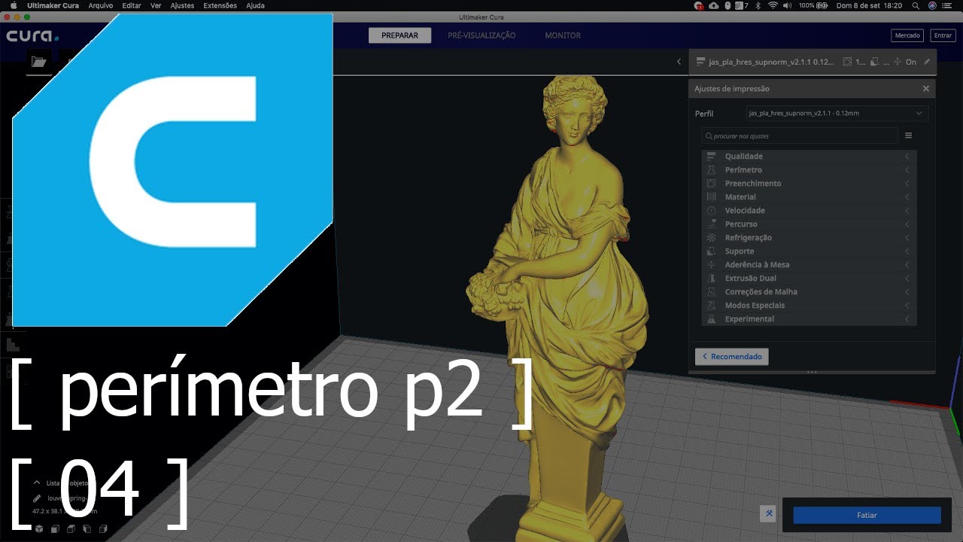Click the support icon in settings header

click(x=873, y=62)
